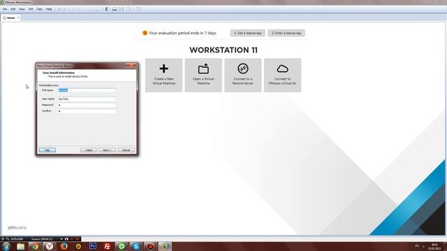Open the Help menu
This screenshot has height=251, width=447.
(49, 9)
